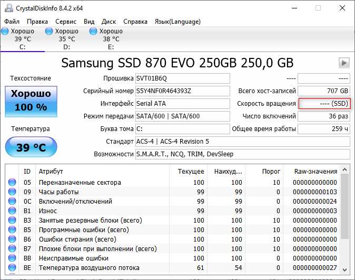
Task: Open the Сервис menu
Action: point(66,22)
